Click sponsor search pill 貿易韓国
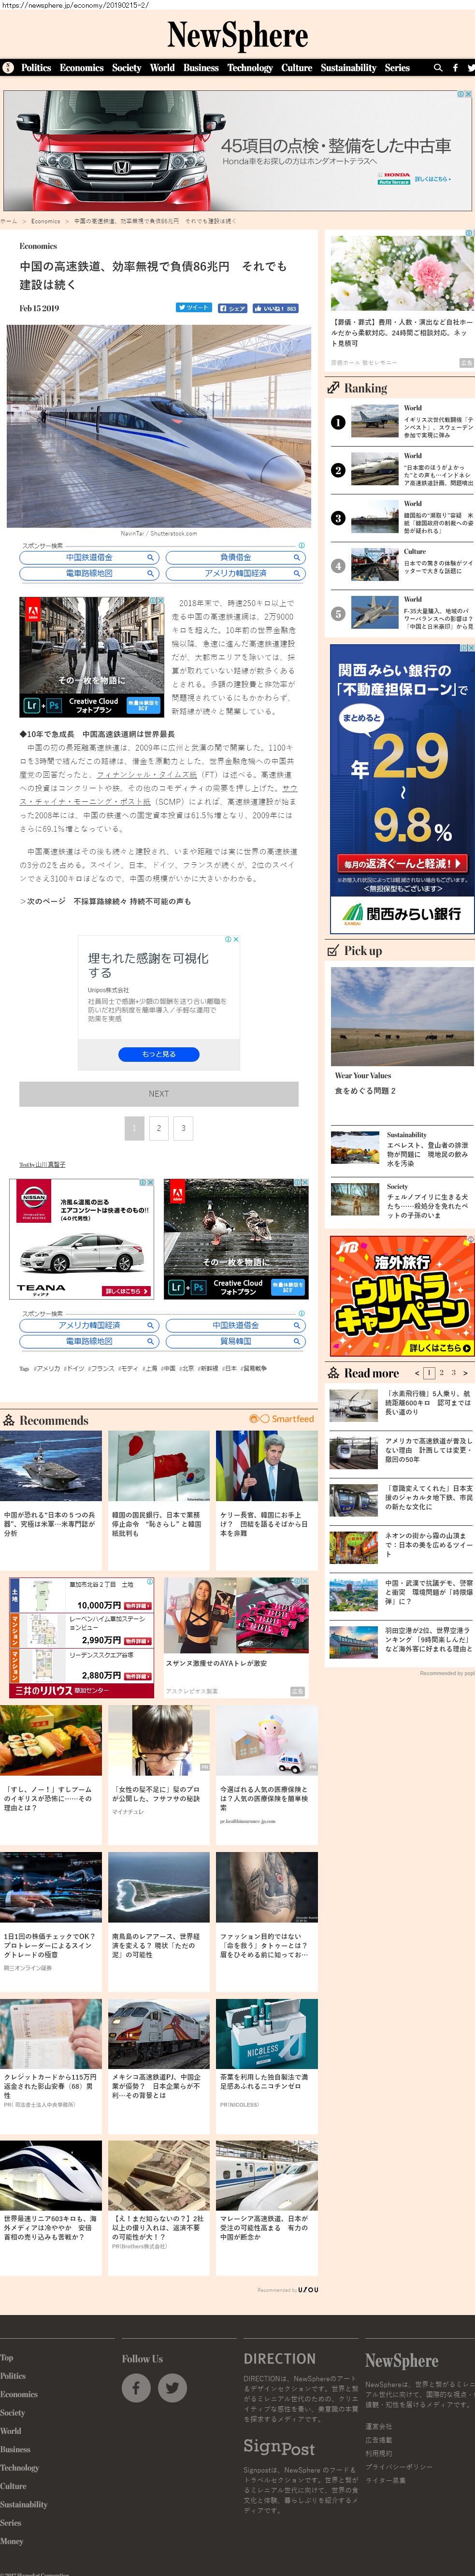The height and width of the screenshot is (2576, 475). (235, 1341)
